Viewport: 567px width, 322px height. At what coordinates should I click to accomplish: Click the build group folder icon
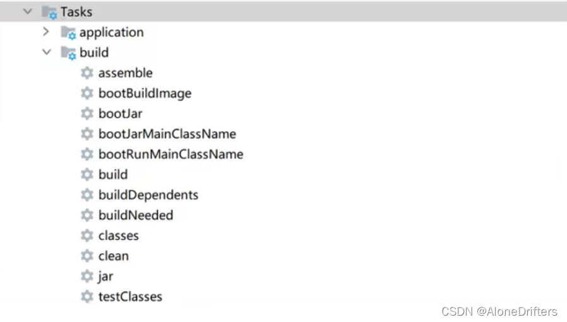point(68,53)
